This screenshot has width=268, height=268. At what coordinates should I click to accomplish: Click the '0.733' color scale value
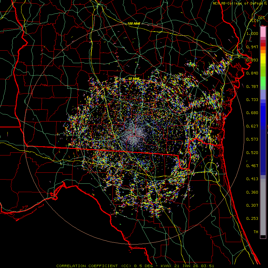pos(252,100)
